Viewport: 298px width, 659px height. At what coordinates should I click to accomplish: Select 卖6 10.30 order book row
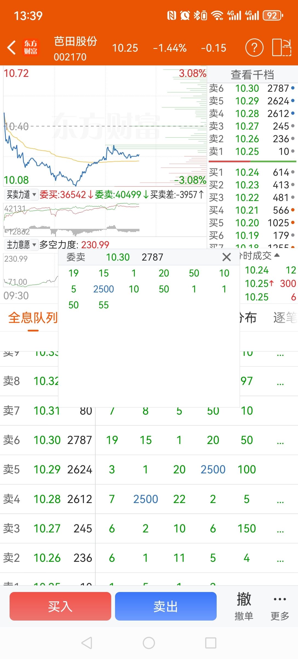click(252, 88)
